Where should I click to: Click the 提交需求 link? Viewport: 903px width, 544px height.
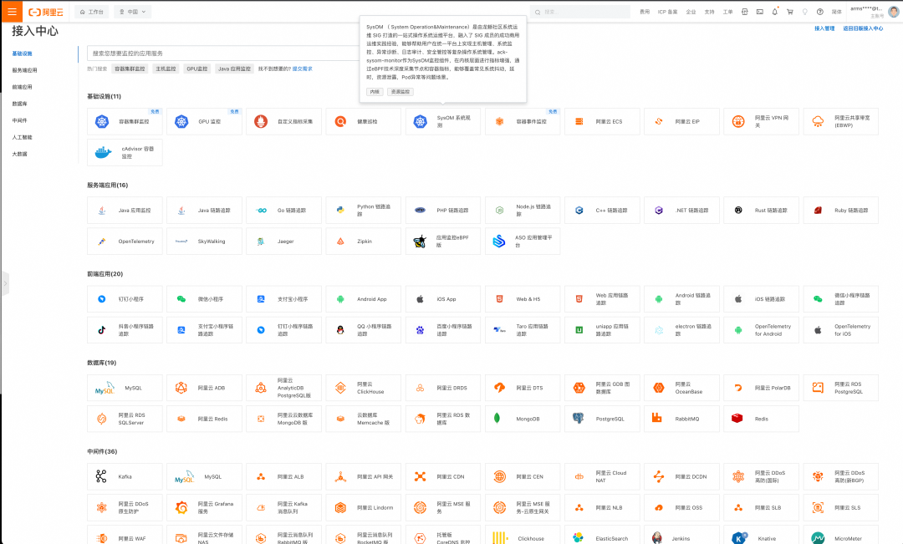[x=302, y=69]
